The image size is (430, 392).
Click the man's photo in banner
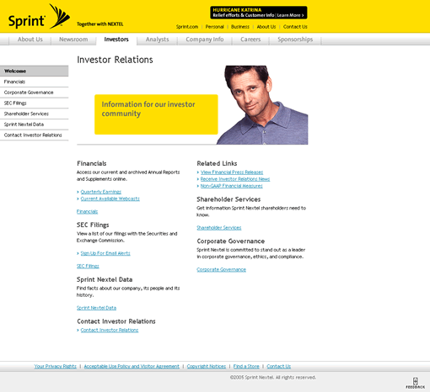point(262,105)
